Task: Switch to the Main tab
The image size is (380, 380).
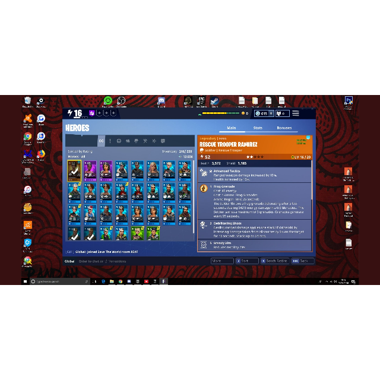Action: click(232, 128)
